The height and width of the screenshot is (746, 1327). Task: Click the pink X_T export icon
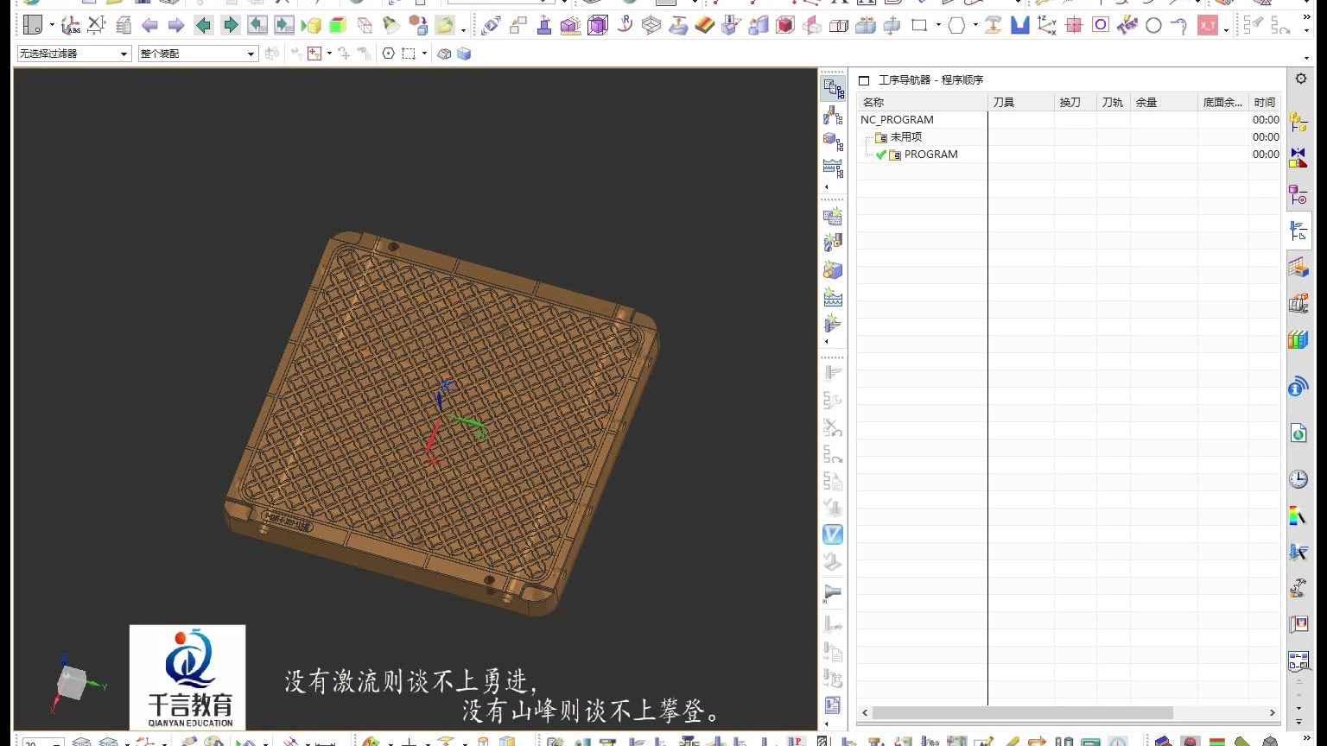pyautogui.click(x=1208, y=26)
